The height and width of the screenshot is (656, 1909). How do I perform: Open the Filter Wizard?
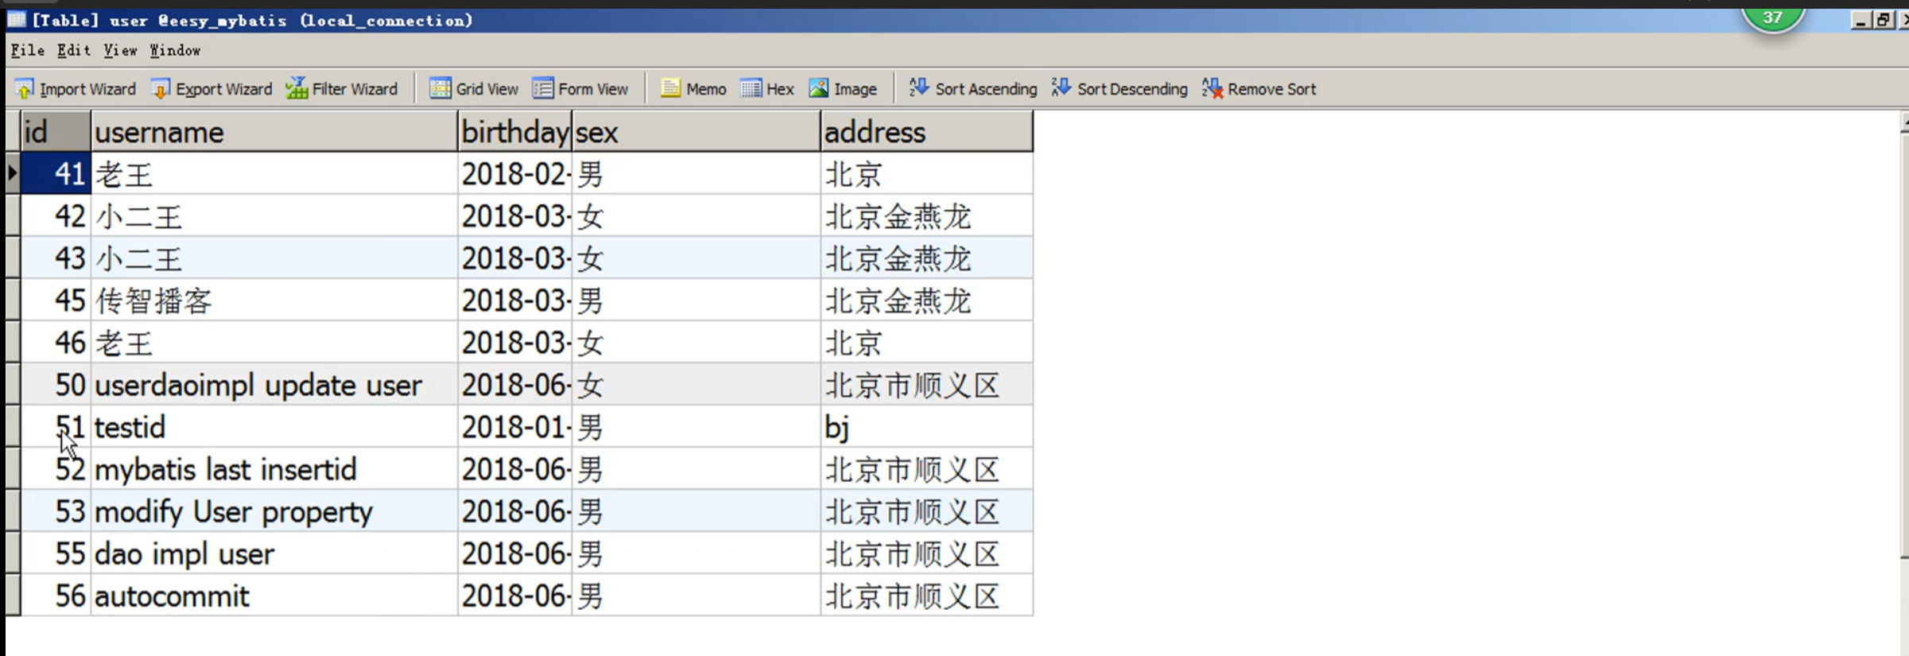coord(342,89)
